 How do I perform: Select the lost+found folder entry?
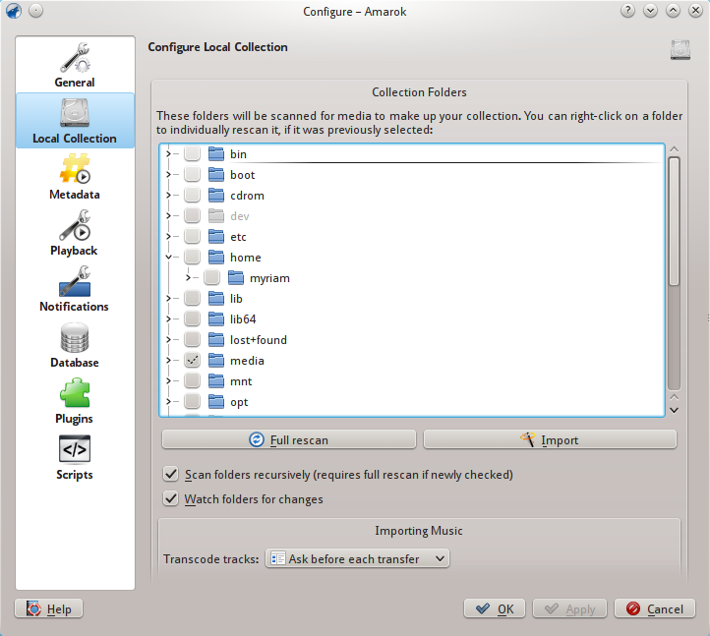pos(258,340)
